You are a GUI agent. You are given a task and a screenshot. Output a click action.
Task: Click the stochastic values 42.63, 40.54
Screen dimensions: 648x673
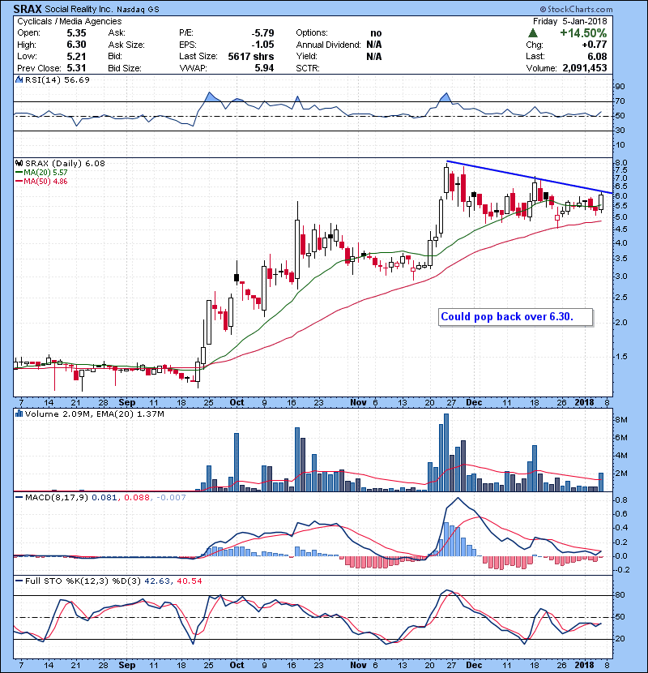[173, 581]
